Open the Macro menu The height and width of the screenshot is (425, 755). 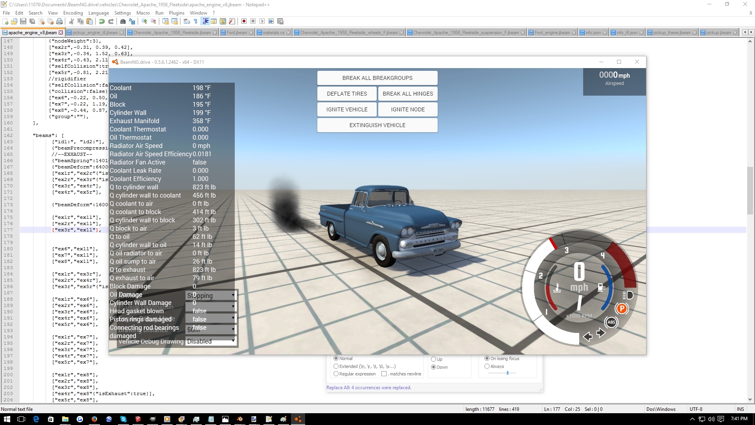143,13
